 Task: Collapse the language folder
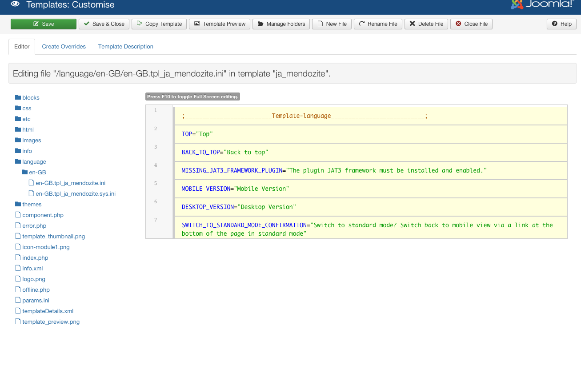click(34, 162)
